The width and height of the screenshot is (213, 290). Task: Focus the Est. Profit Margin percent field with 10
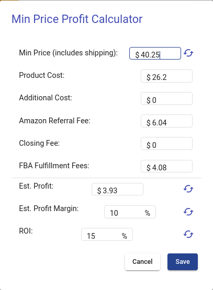tap(130, 212)
